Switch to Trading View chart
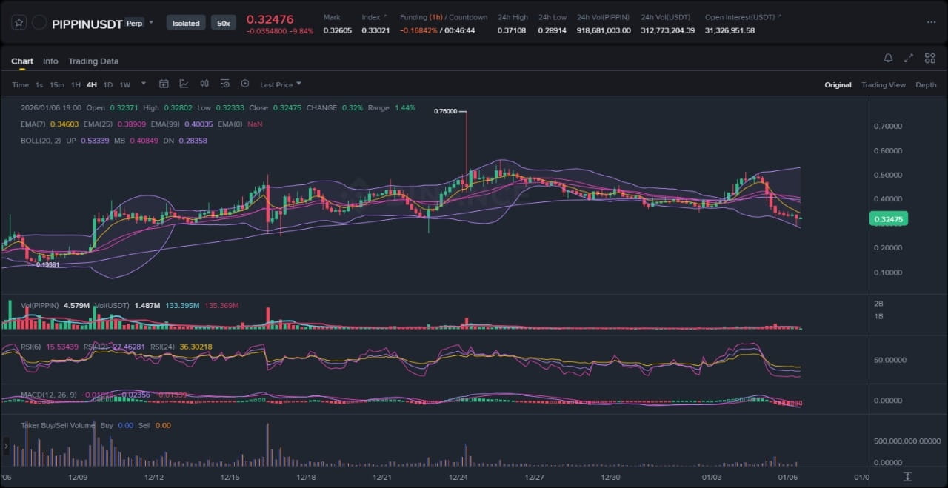The width and height of the screenshot is (948, 488). pyautogui.click(x=884, y=85)
